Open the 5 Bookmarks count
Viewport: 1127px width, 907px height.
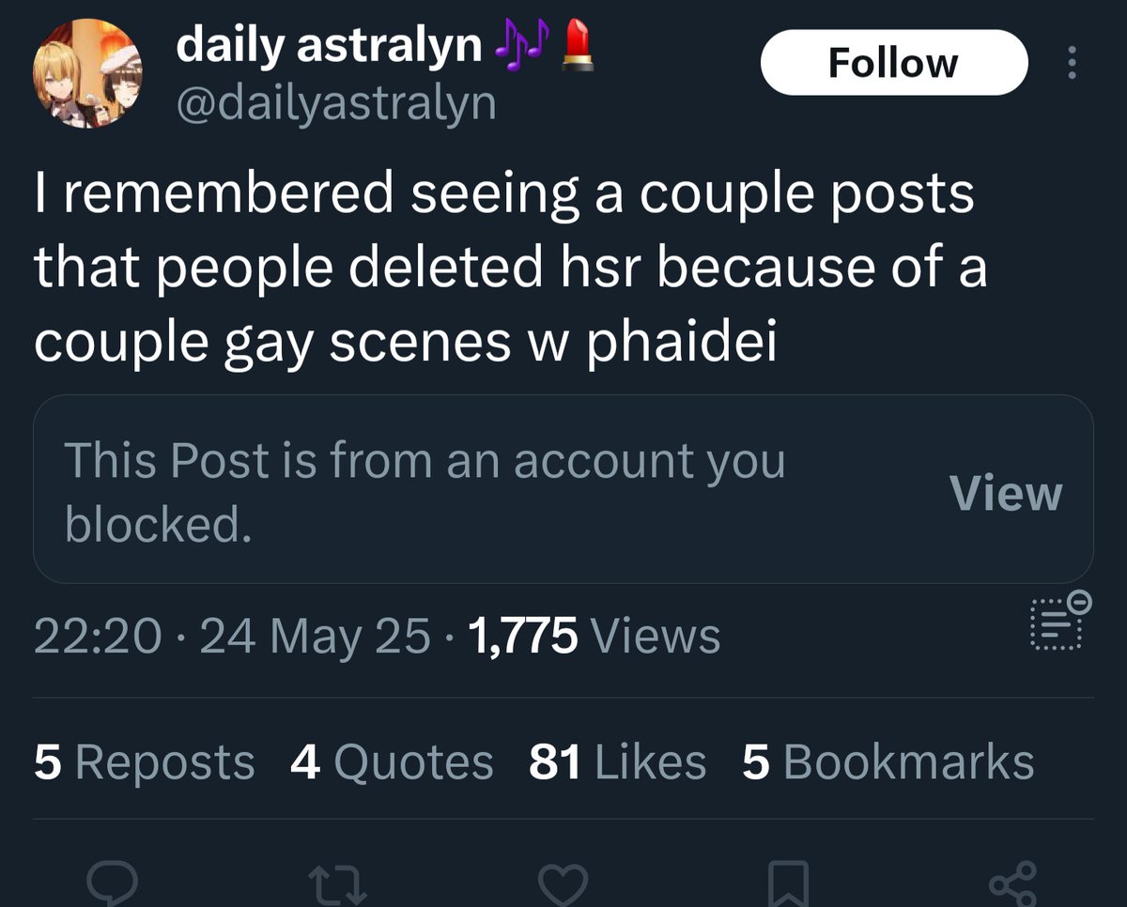point(888,761)
